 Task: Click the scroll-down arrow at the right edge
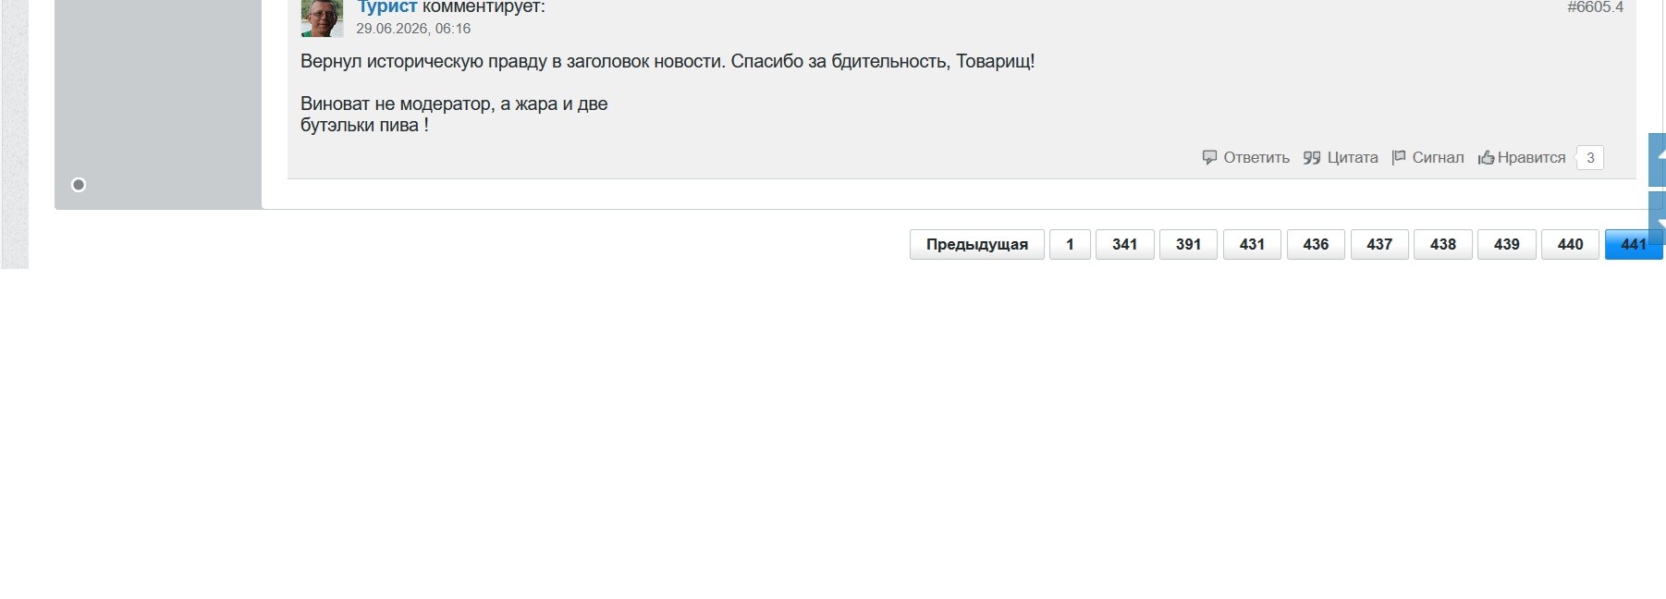(1658, 218)
